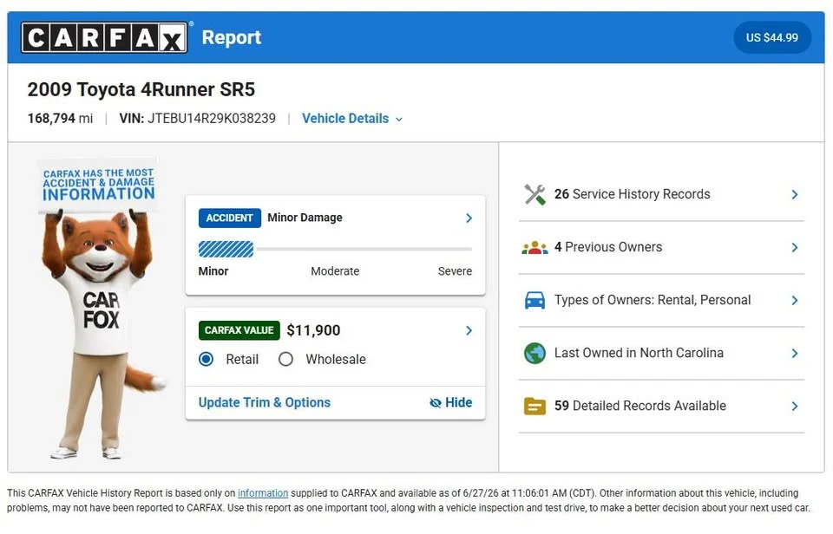The image size is (833, 534).
Task: Click the CARFAX logo
Action: pos(104,37)
